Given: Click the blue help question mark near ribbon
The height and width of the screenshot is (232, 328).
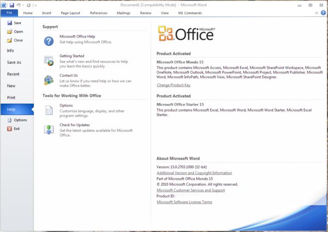Looking at the screenshot, I should coord(323,13).
